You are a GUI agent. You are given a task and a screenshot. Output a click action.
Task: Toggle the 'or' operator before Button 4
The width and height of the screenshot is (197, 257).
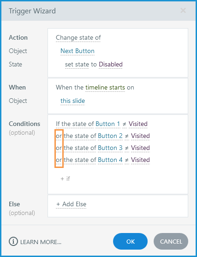click(59, 160)
